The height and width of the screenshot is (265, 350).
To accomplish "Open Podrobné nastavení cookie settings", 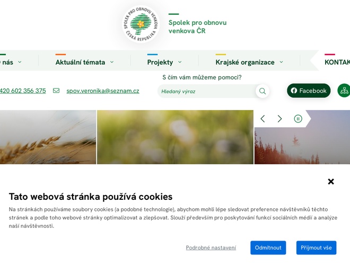I will tap(211, 248).
